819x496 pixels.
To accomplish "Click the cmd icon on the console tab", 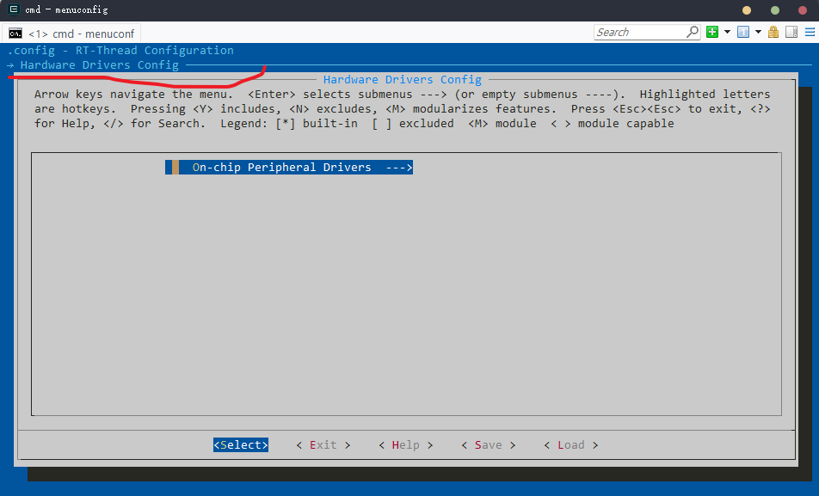I will click(x=15, y=34).
